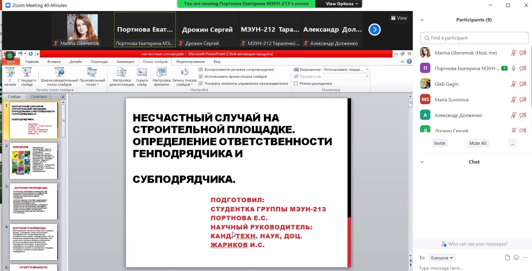Collapse the Participants panel chevron
The image size is (532, 271).
pyautogui.click(x=422, y=20)
